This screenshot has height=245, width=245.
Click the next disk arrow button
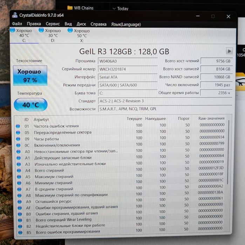229,51
